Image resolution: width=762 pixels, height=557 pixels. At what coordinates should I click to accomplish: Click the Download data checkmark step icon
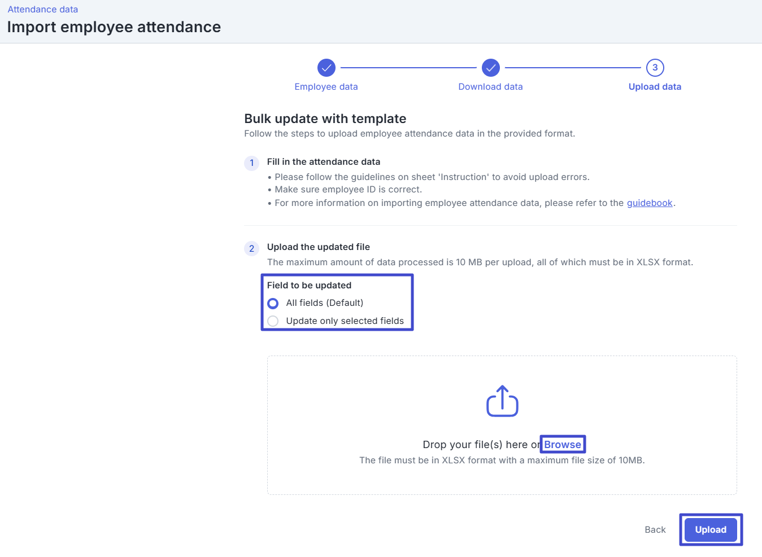[x=491, y=68]
